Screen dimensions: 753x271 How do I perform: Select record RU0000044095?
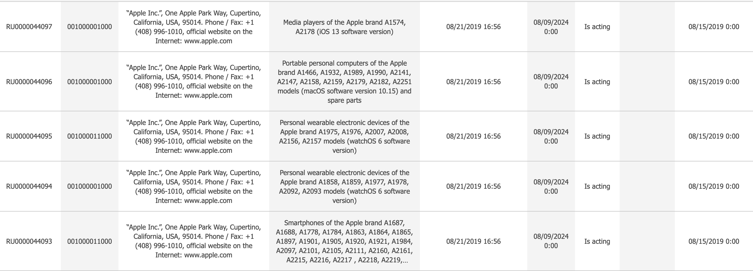point(29,136)
